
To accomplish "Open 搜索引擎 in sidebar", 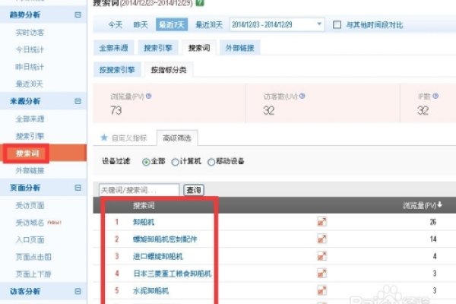I will (30, 136).
